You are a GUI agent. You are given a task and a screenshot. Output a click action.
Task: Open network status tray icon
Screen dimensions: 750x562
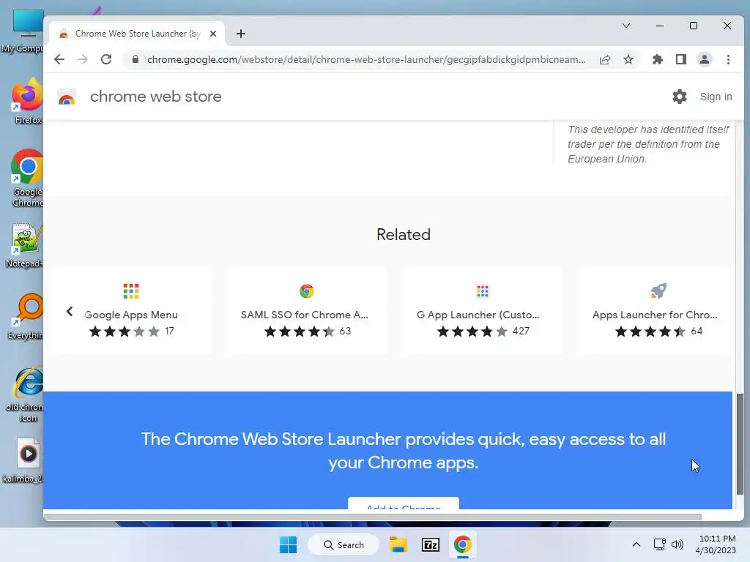point(659,544)
